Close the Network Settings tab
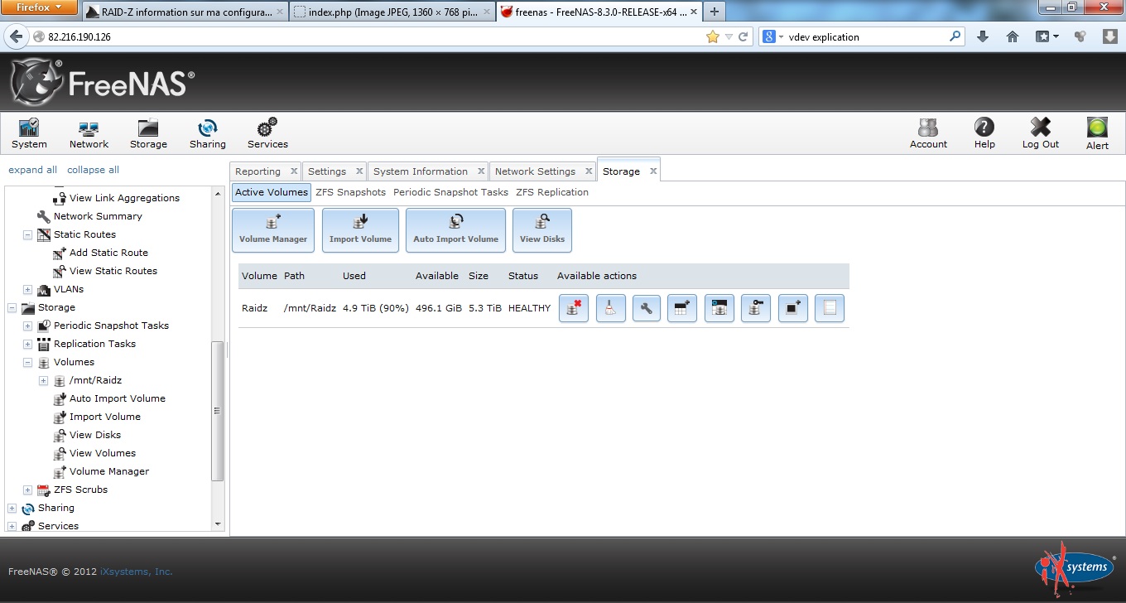 pos(588,171)
